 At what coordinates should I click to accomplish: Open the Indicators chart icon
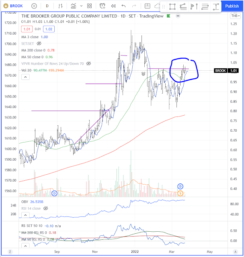click(73, 6)
